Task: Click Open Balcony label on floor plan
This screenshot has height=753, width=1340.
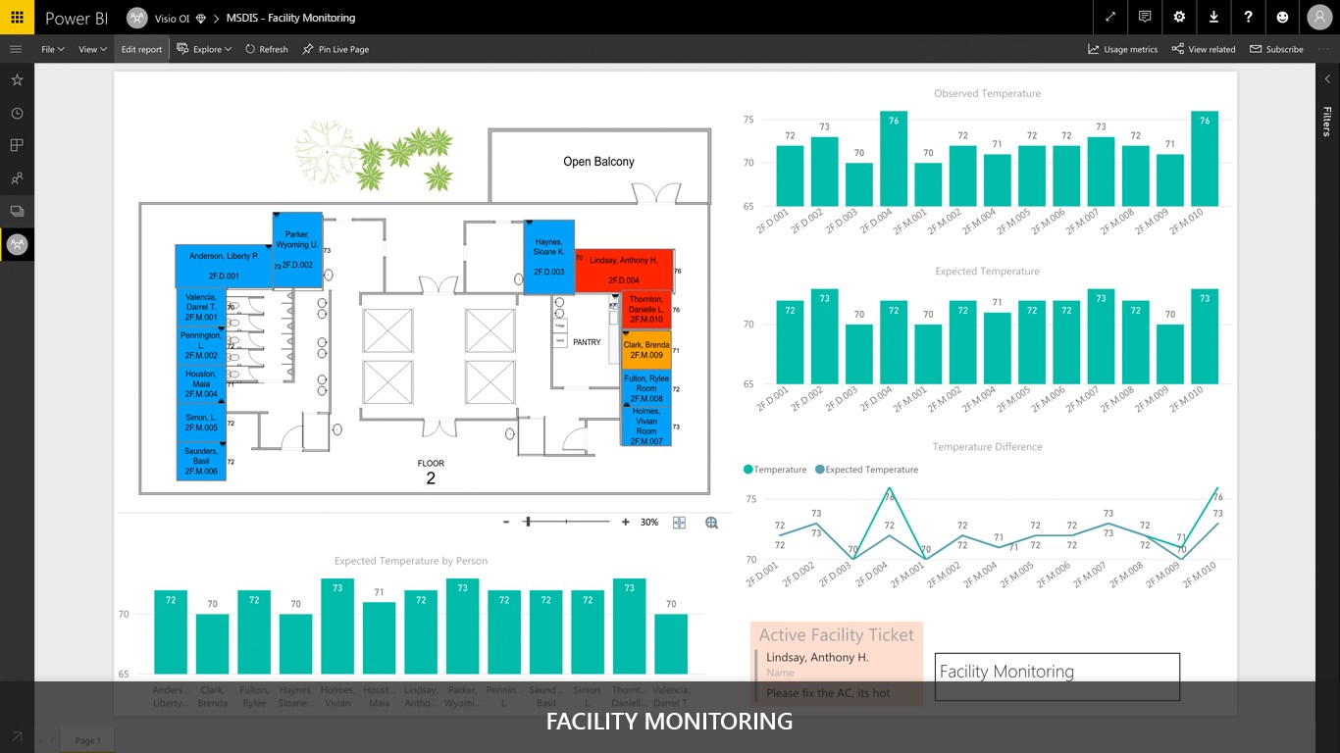Action: click(x=598, y=162)
